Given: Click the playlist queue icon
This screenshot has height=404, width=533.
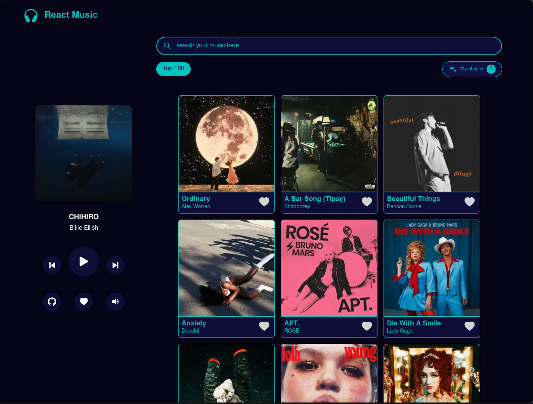Looking at the screenshot, I should coord(453,69).
